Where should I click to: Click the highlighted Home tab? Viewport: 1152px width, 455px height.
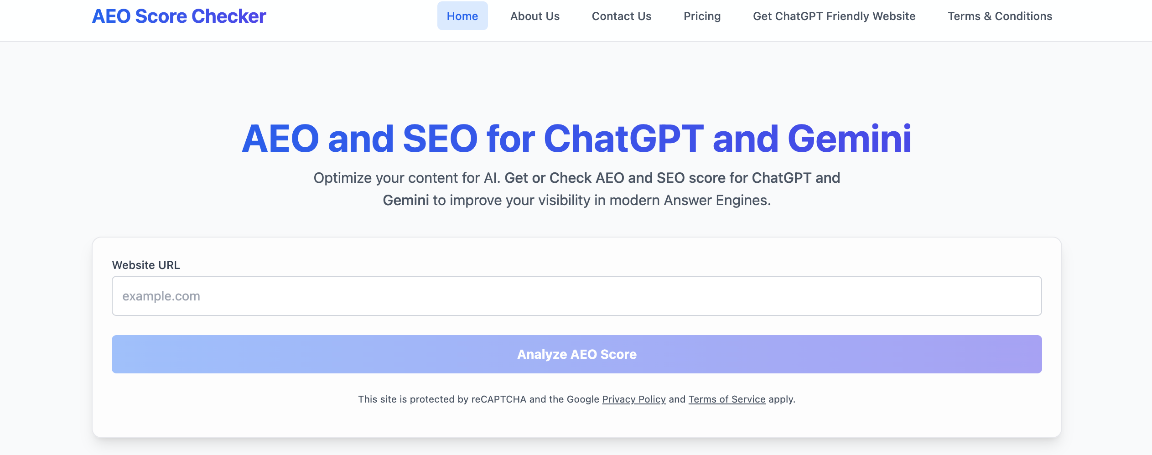(x=462, y=16)
